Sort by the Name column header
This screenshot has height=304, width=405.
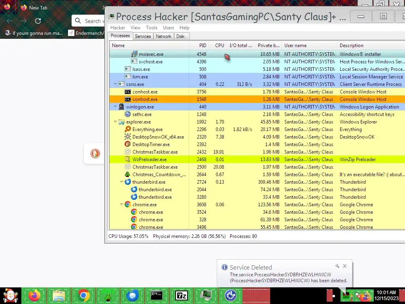[x=149, y=46]
